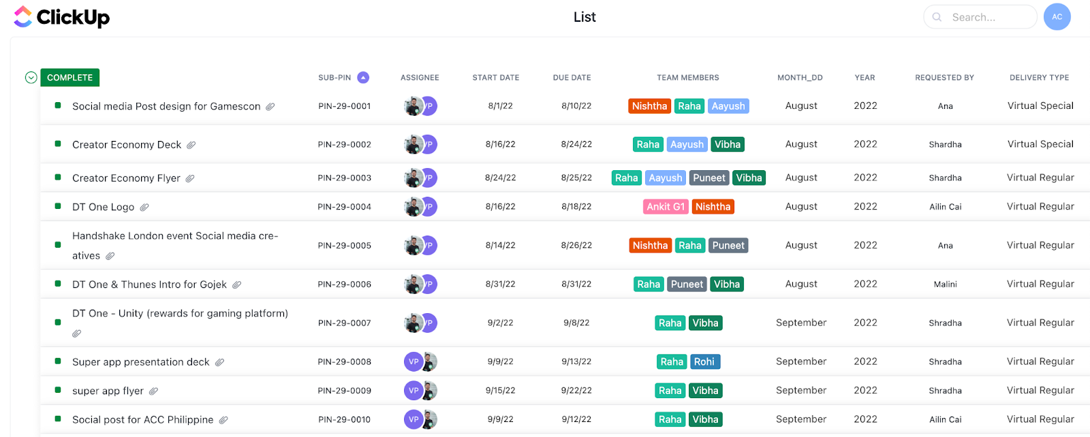Viewport: 1090px width, 437px height.
Task: Sort by START DATE column header
Action: pos(496,78)
